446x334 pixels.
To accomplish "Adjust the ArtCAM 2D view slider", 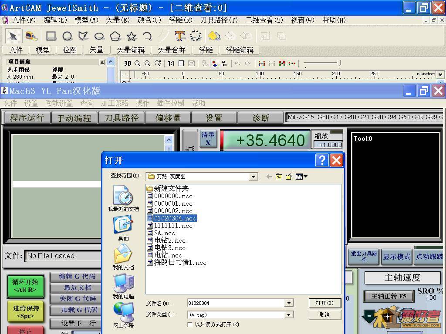I will (339, 63).
